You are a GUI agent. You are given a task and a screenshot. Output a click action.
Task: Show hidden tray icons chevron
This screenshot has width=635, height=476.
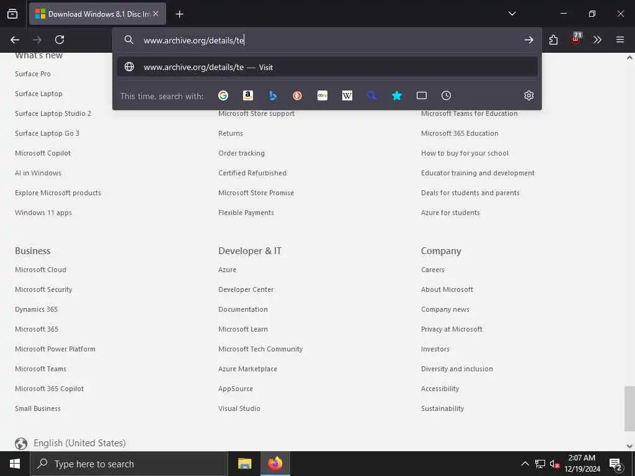525,464
